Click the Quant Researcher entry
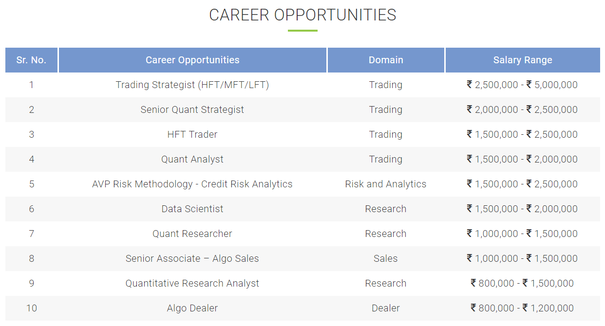Screen dimensions: 605x326 point(192,234)
